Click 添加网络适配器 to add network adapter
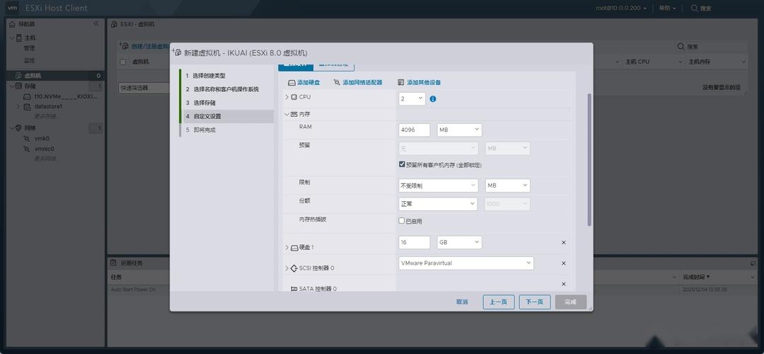This screenshot has height=354, width=764. point(358,82)
